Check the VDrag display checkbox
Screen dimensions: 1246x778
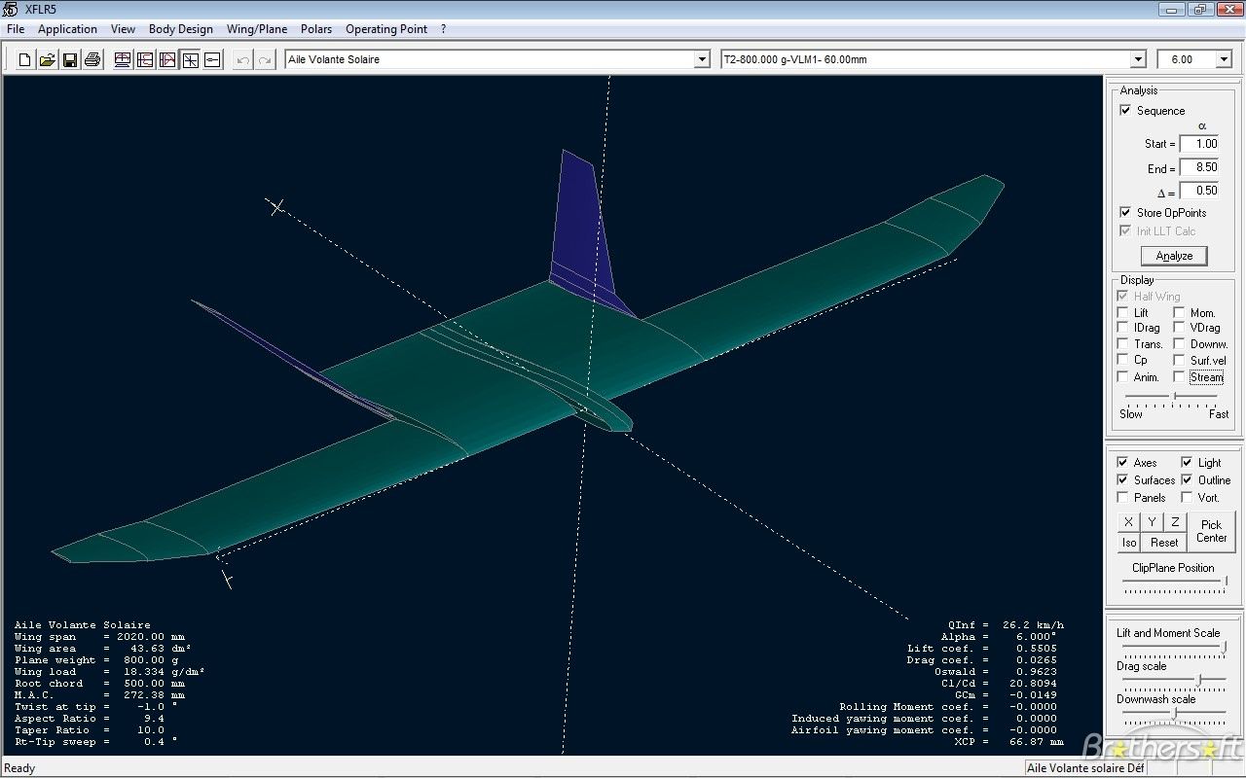tap(1179, 329)
